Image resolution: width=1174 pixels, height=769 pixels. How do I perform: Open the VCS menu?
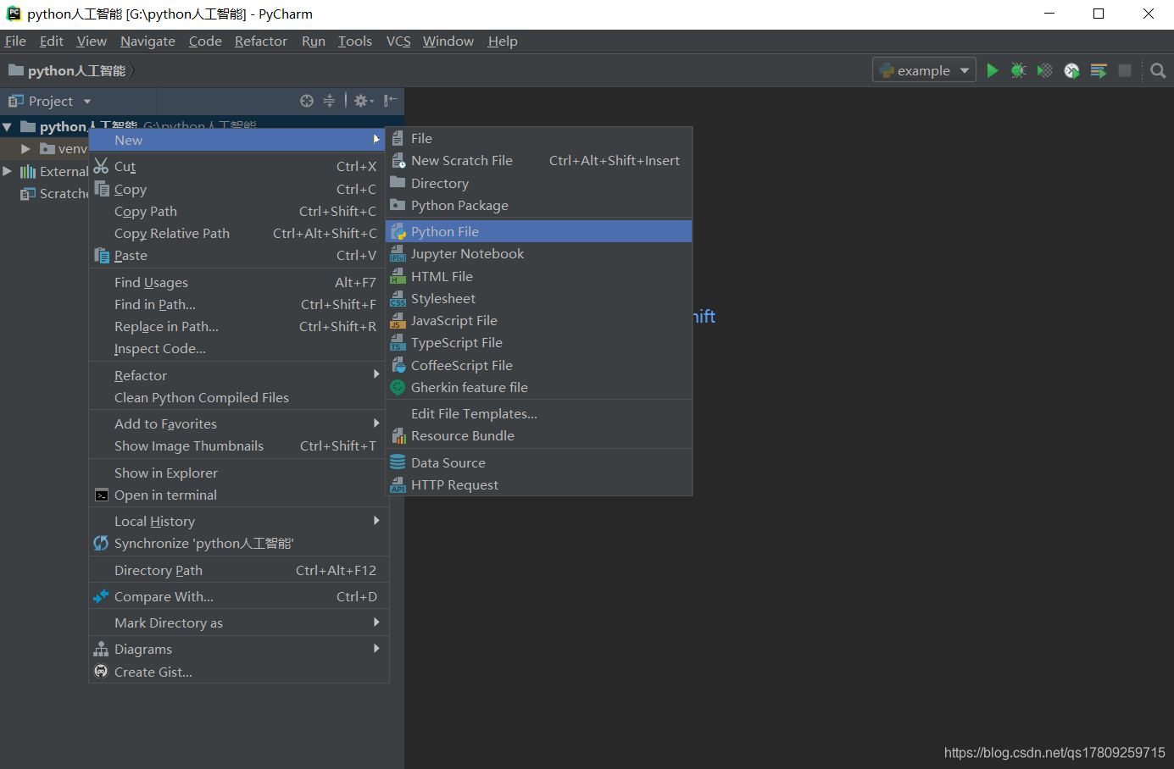[x=398, y=41]
